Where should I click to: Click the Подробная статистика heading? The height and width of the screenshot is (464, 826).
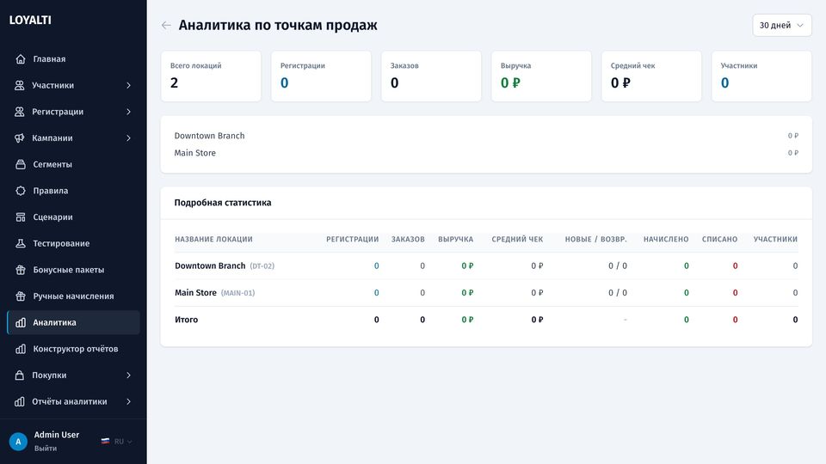click(x=223, y=203)
